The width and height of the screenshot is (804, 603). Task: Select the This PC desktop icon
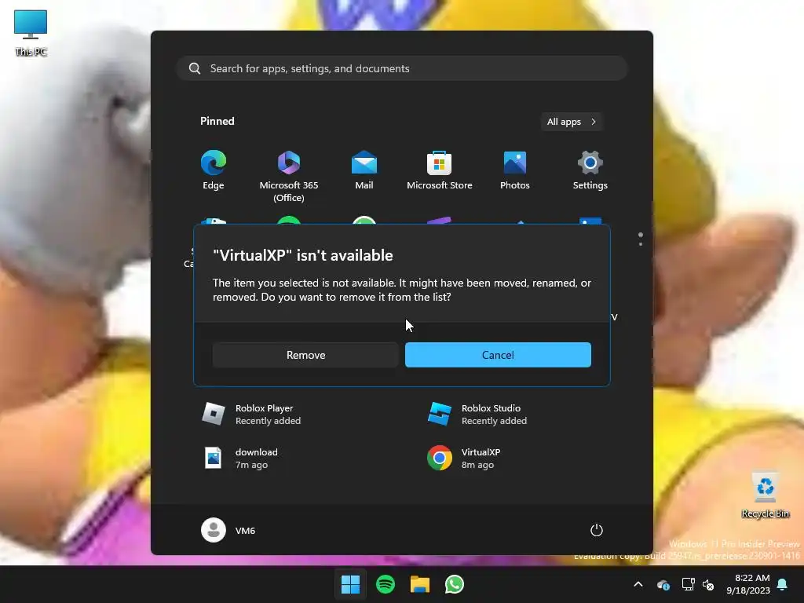point(31,33)
